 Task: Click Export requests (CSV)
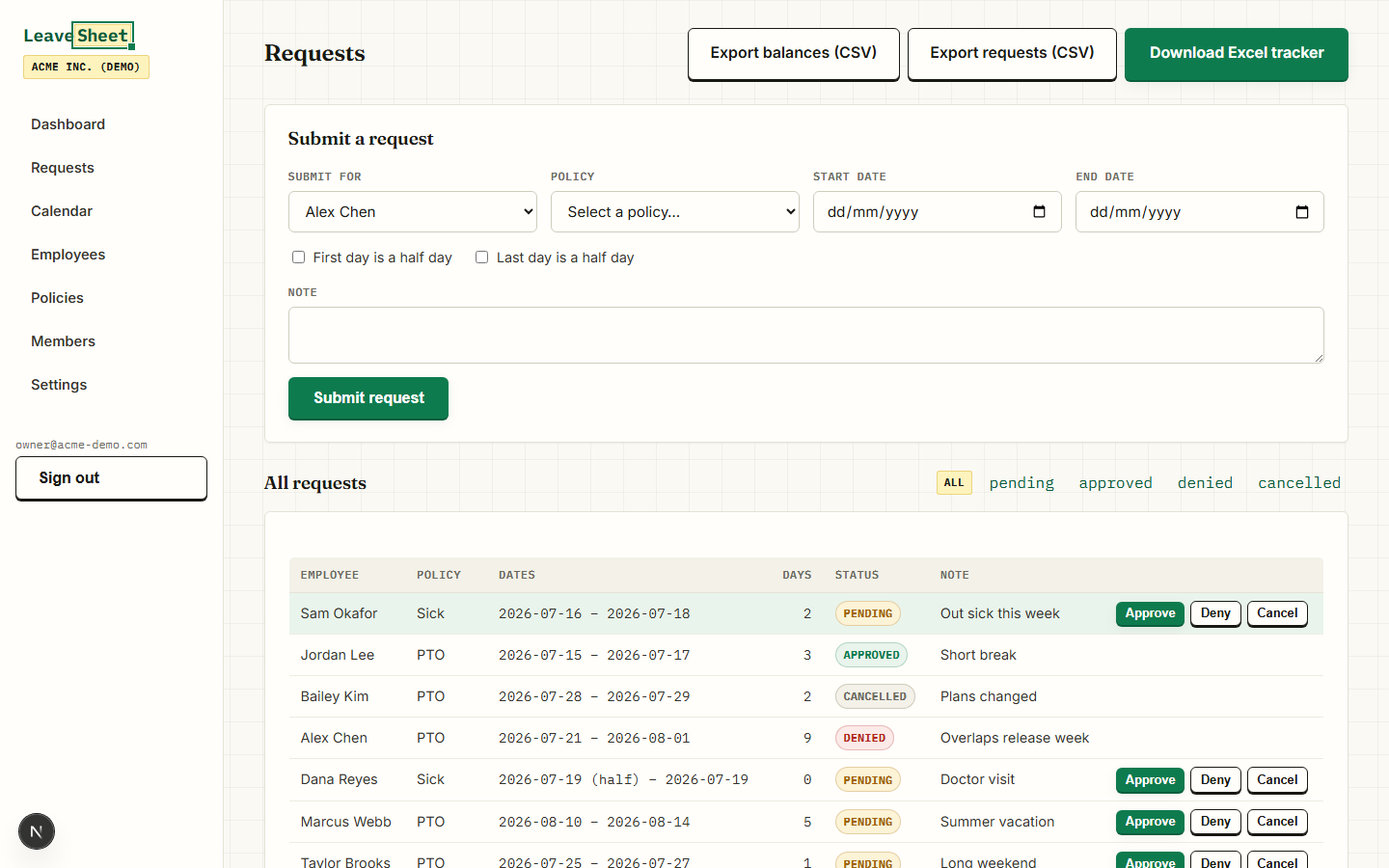(1012, 54)
